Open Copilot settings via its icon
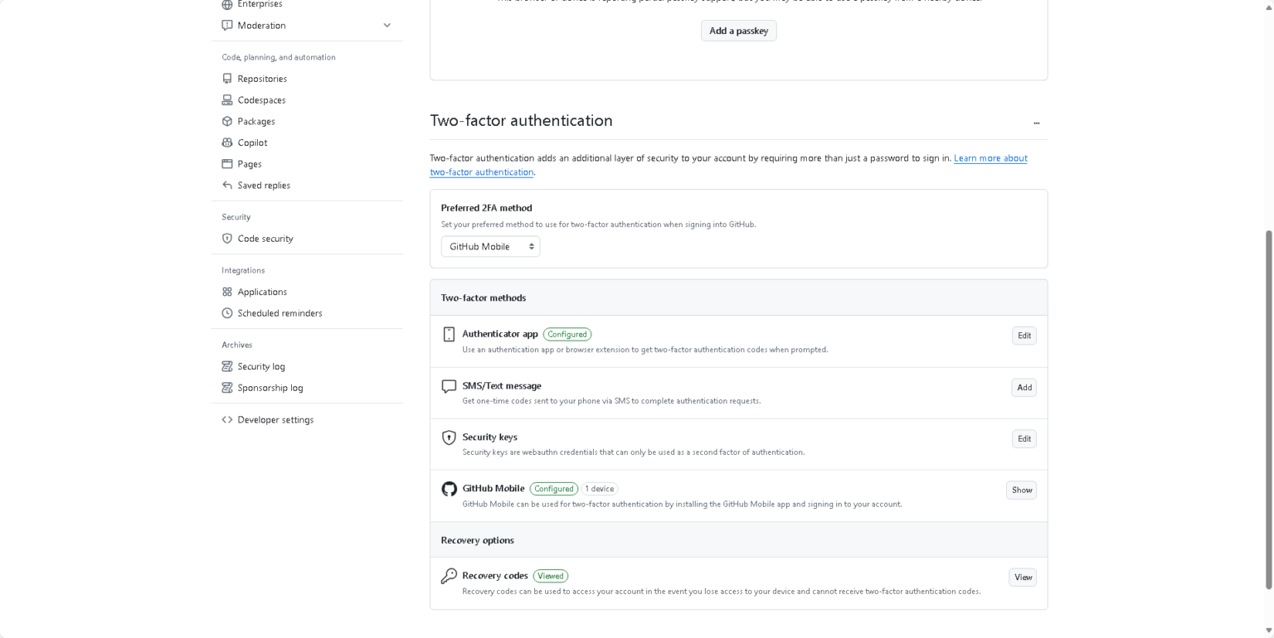This screenshot has height=638, width=1274. pos(227,143)
